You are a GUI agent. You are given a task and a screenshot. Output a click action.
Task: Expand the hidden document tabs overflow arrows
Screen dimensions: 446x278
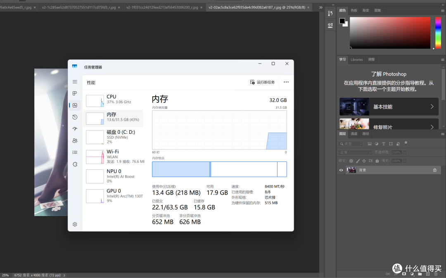click(x=321, y=7)
